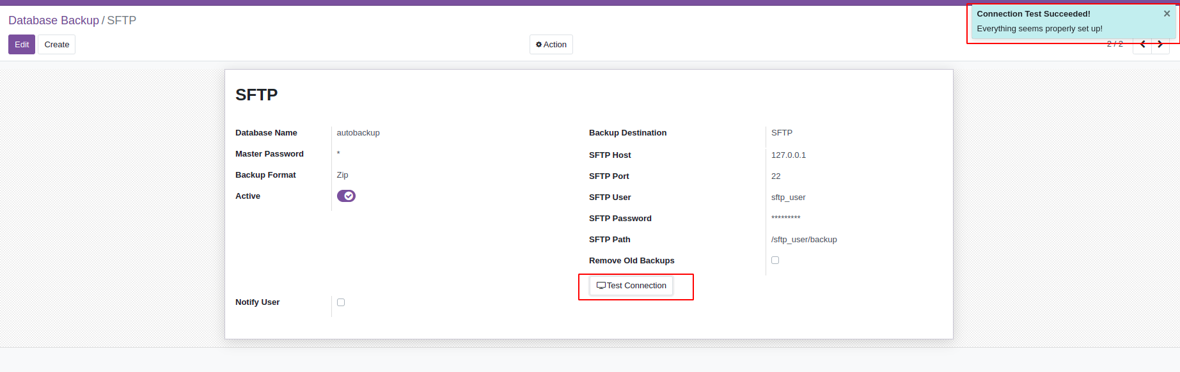This screenshot has width=1180, height=372.
Task: Go to the next record arrow
Action: tap(1160, 45)
